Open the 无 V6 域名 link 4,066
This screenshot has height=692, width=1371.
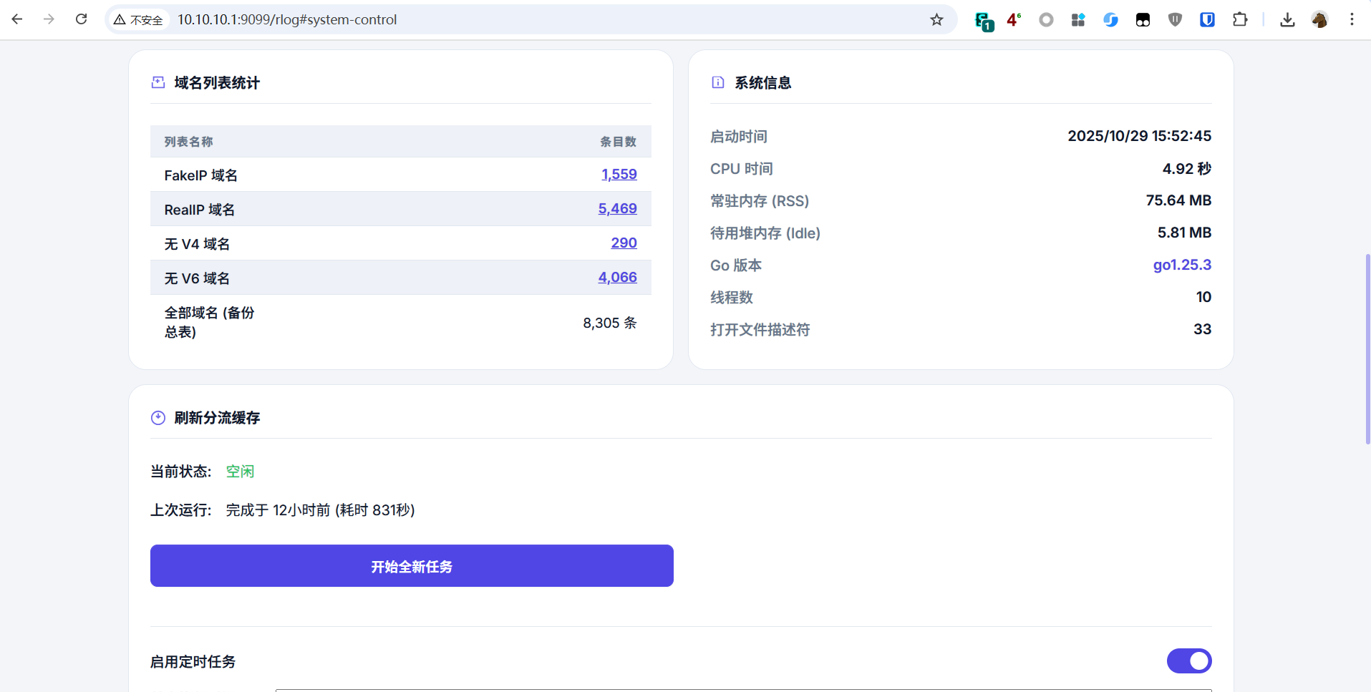point(617,277)
